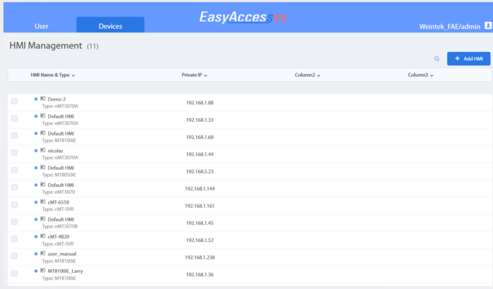The image size is (493, 289).
Task: Click the blue status dot for nicolas
Action: pyautogui.click(x=36, y=150)
